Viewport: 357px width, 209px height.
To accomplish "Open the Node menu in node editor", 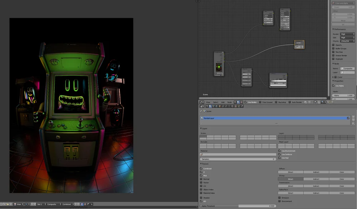I will click(x=230, y=102).
